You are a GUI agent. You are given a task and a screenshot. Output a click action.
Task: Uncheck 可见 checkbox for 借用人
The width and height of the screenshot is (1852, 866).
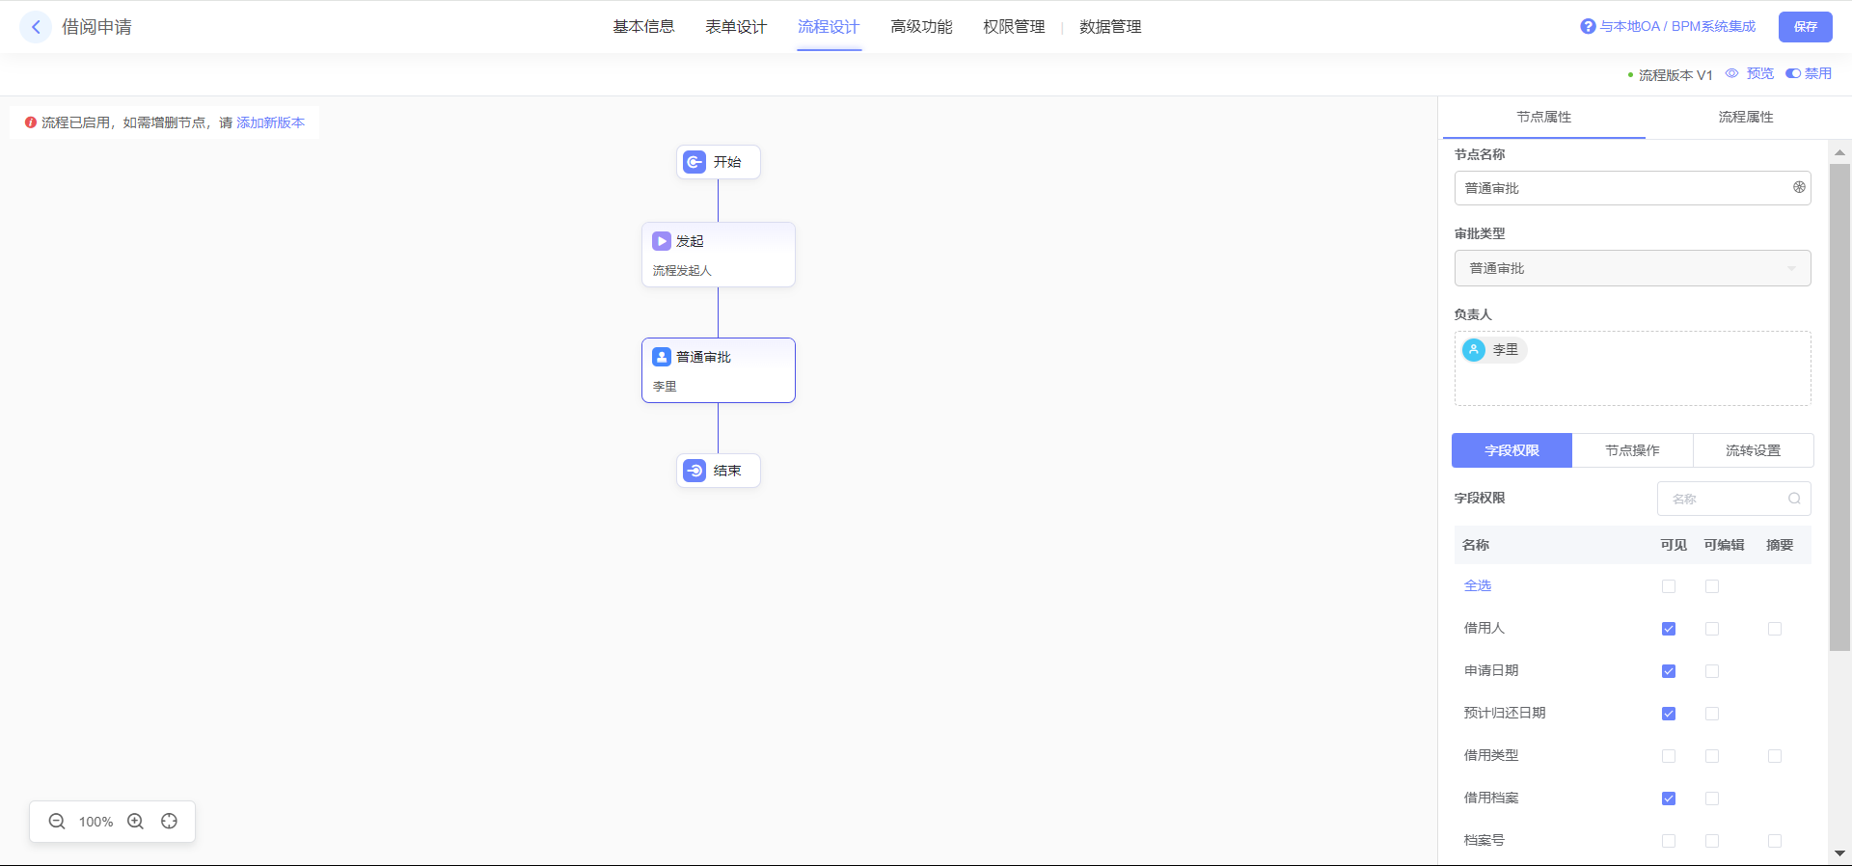click(x=1669, y=629)
